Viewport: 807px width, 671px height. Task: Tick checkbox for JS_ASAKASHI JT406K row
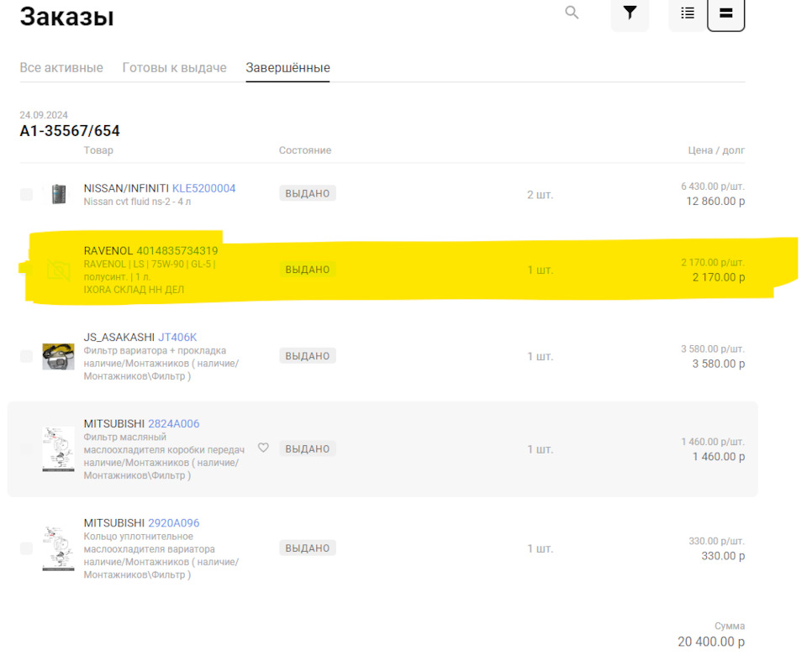[26, 356]
